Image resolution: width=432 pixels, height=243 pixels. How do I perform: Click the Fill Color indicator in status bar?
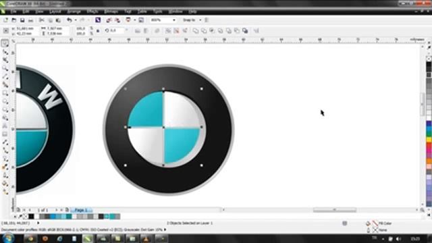375,223
